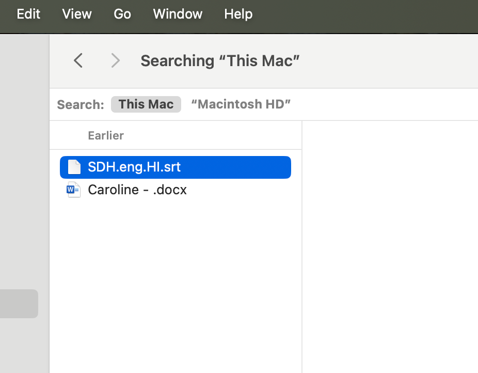Click the Word document icon beside Caroline
The width and height of the screenshot is (478, 373).
tap(73, 190)
